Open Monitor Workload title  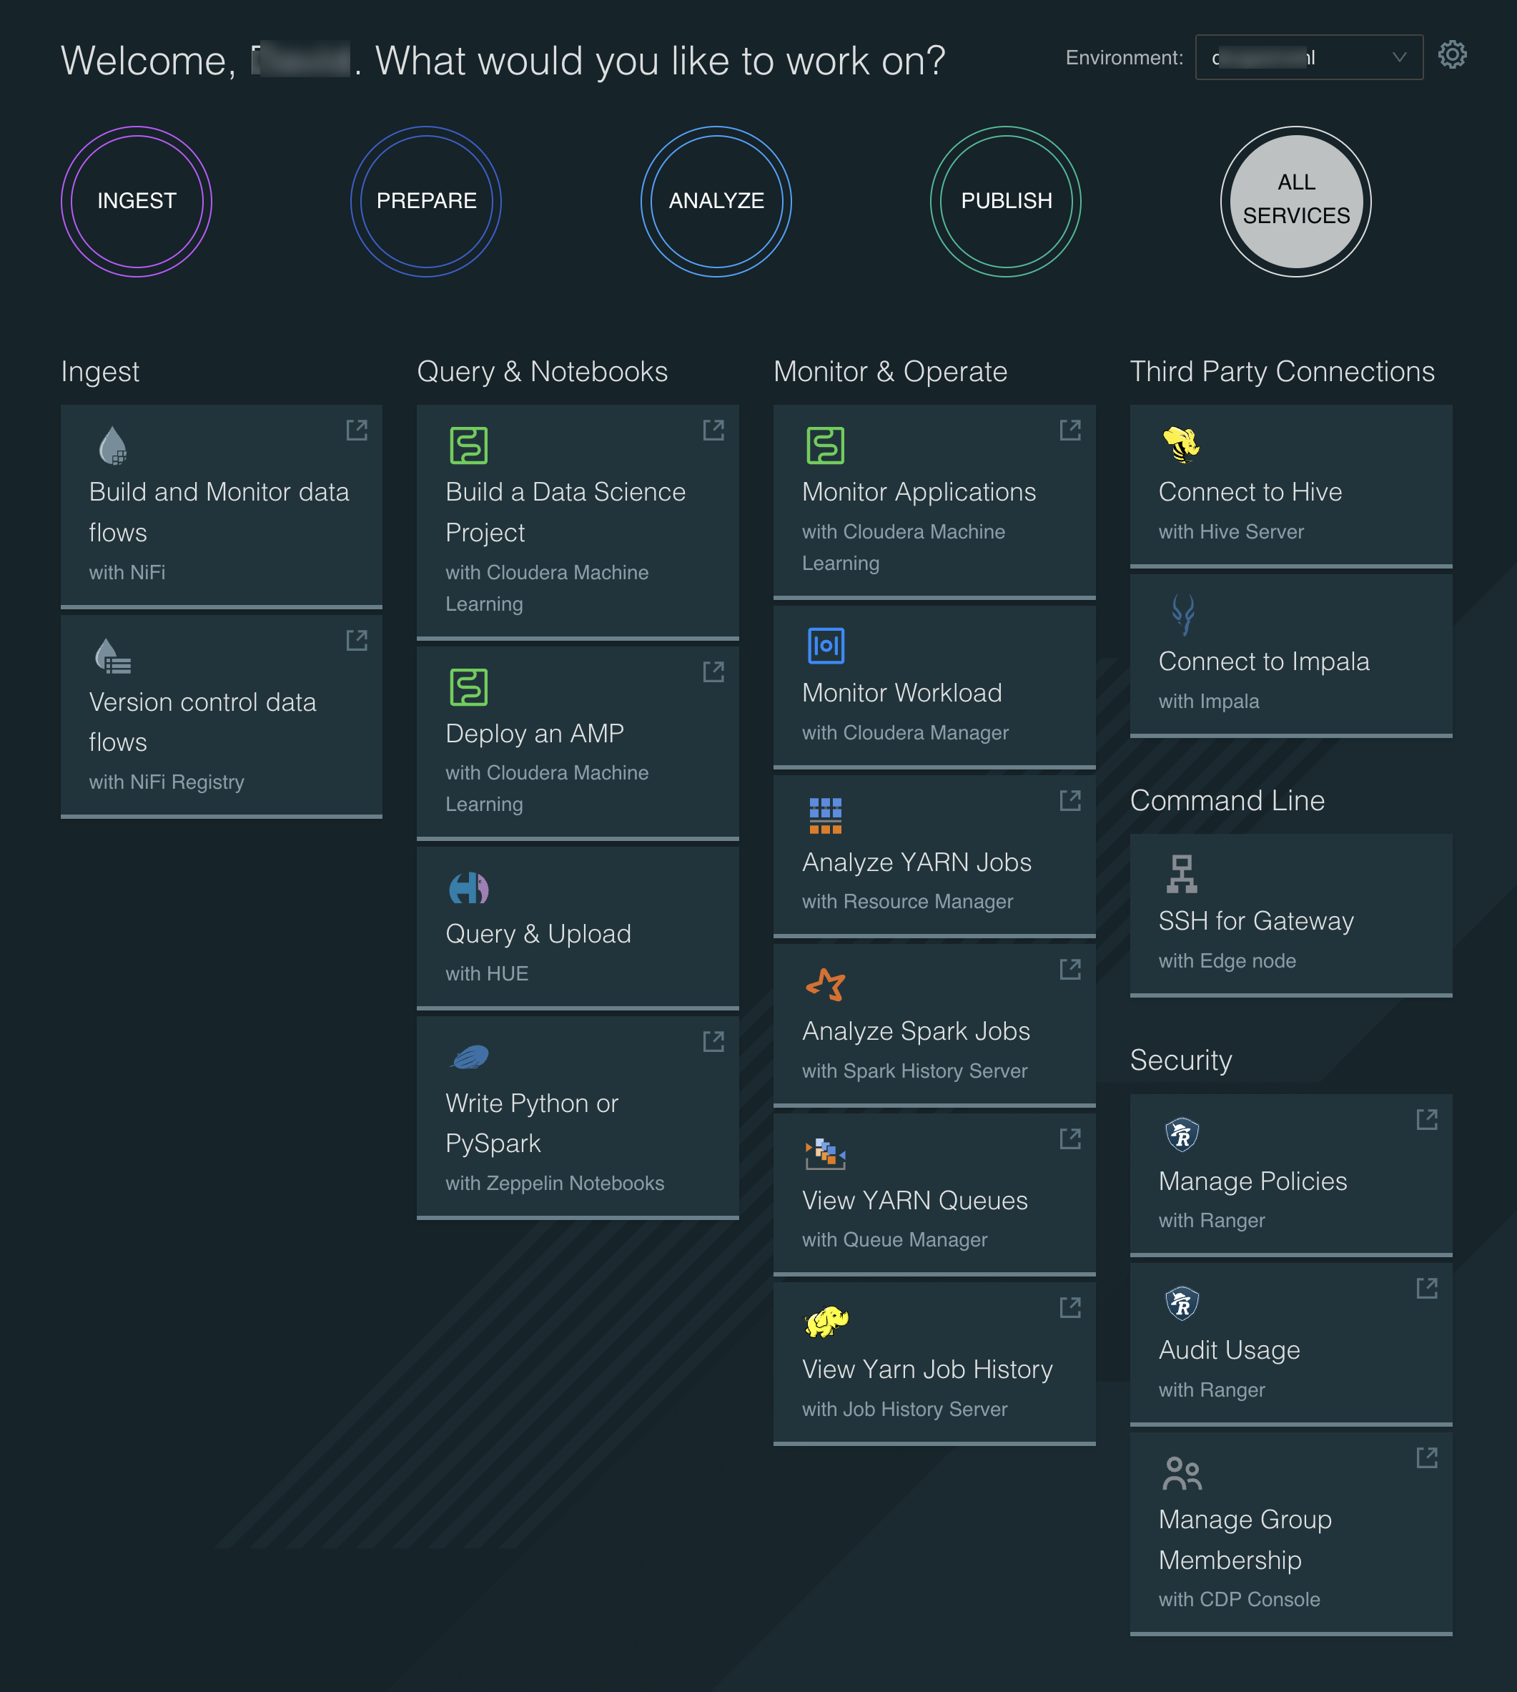[x=902, y=693]
